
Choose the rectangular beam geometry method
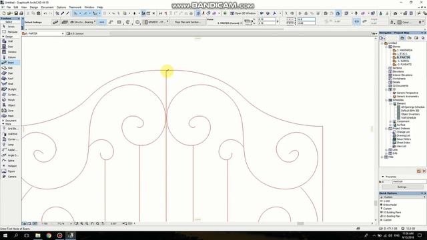(x=119, y=22)
